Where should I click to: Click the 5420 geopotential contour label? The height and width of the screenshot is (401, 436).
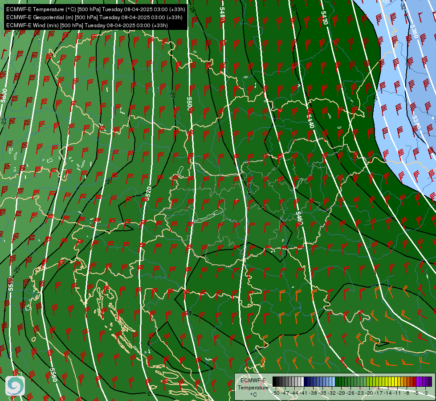click(x=325, y=17)
